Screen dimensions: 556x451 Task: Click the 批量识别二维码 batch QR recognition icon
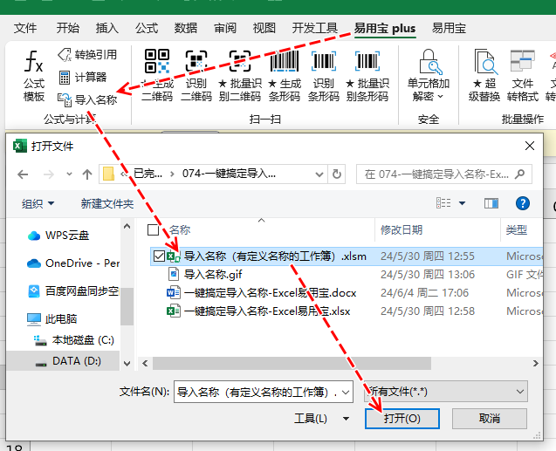(x=240, y=62)
